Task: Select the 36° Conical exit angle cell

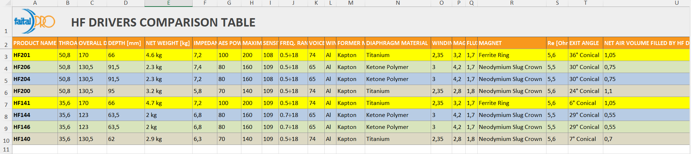Action: (585, 55)
